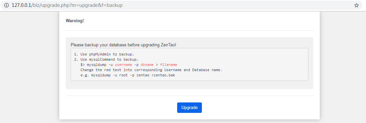Click the Warning! heading
The image size is (366, 123).
[x=75, y=21]
